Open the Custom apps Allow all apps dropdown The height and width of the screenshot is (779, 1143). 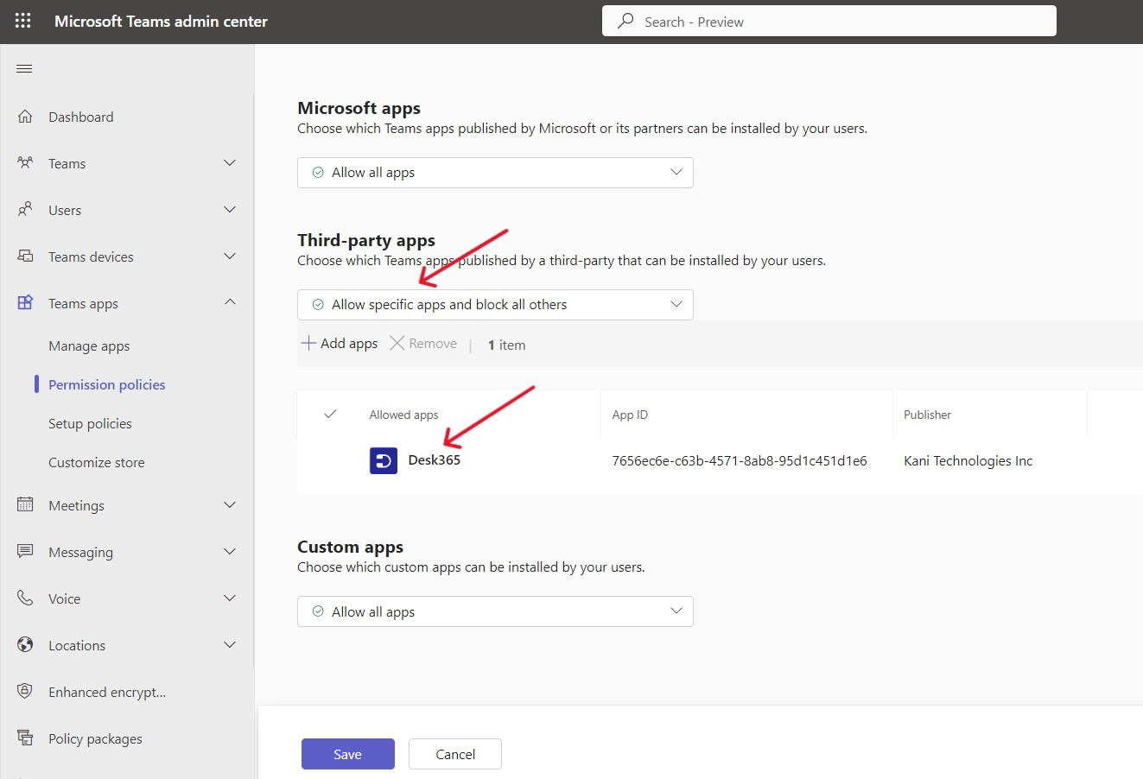495,611
